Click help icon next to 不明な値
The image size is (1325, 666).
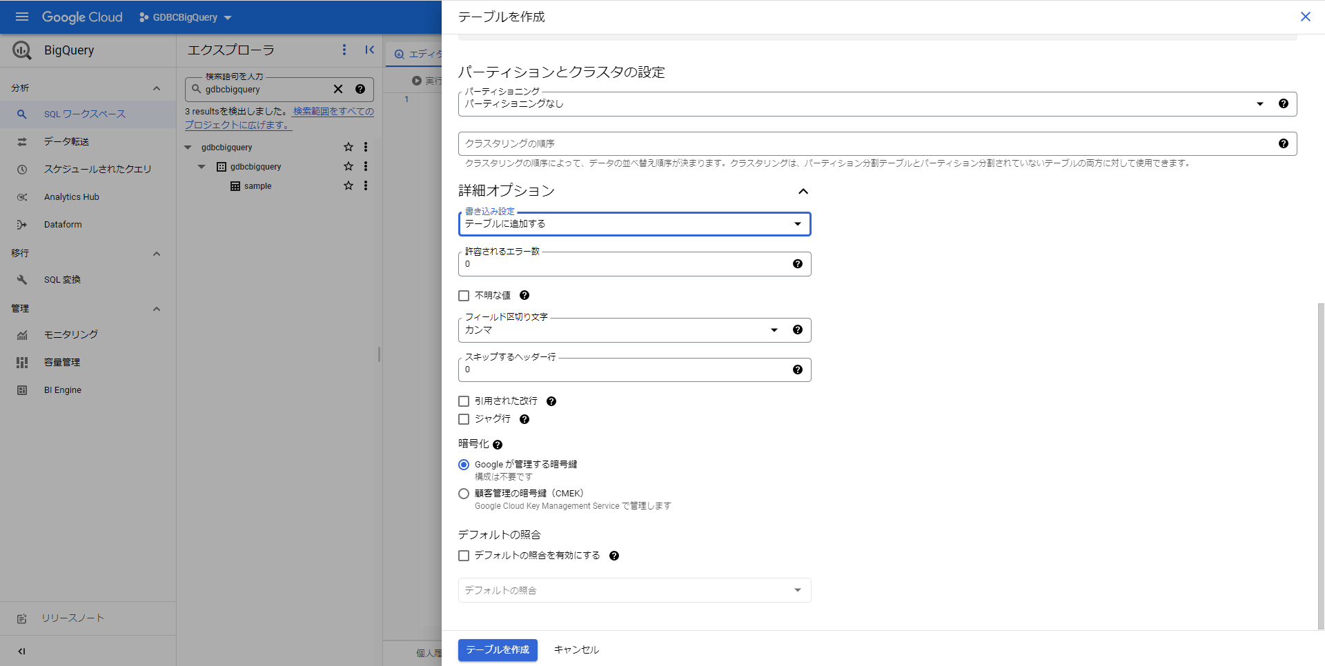pos(524,295)
